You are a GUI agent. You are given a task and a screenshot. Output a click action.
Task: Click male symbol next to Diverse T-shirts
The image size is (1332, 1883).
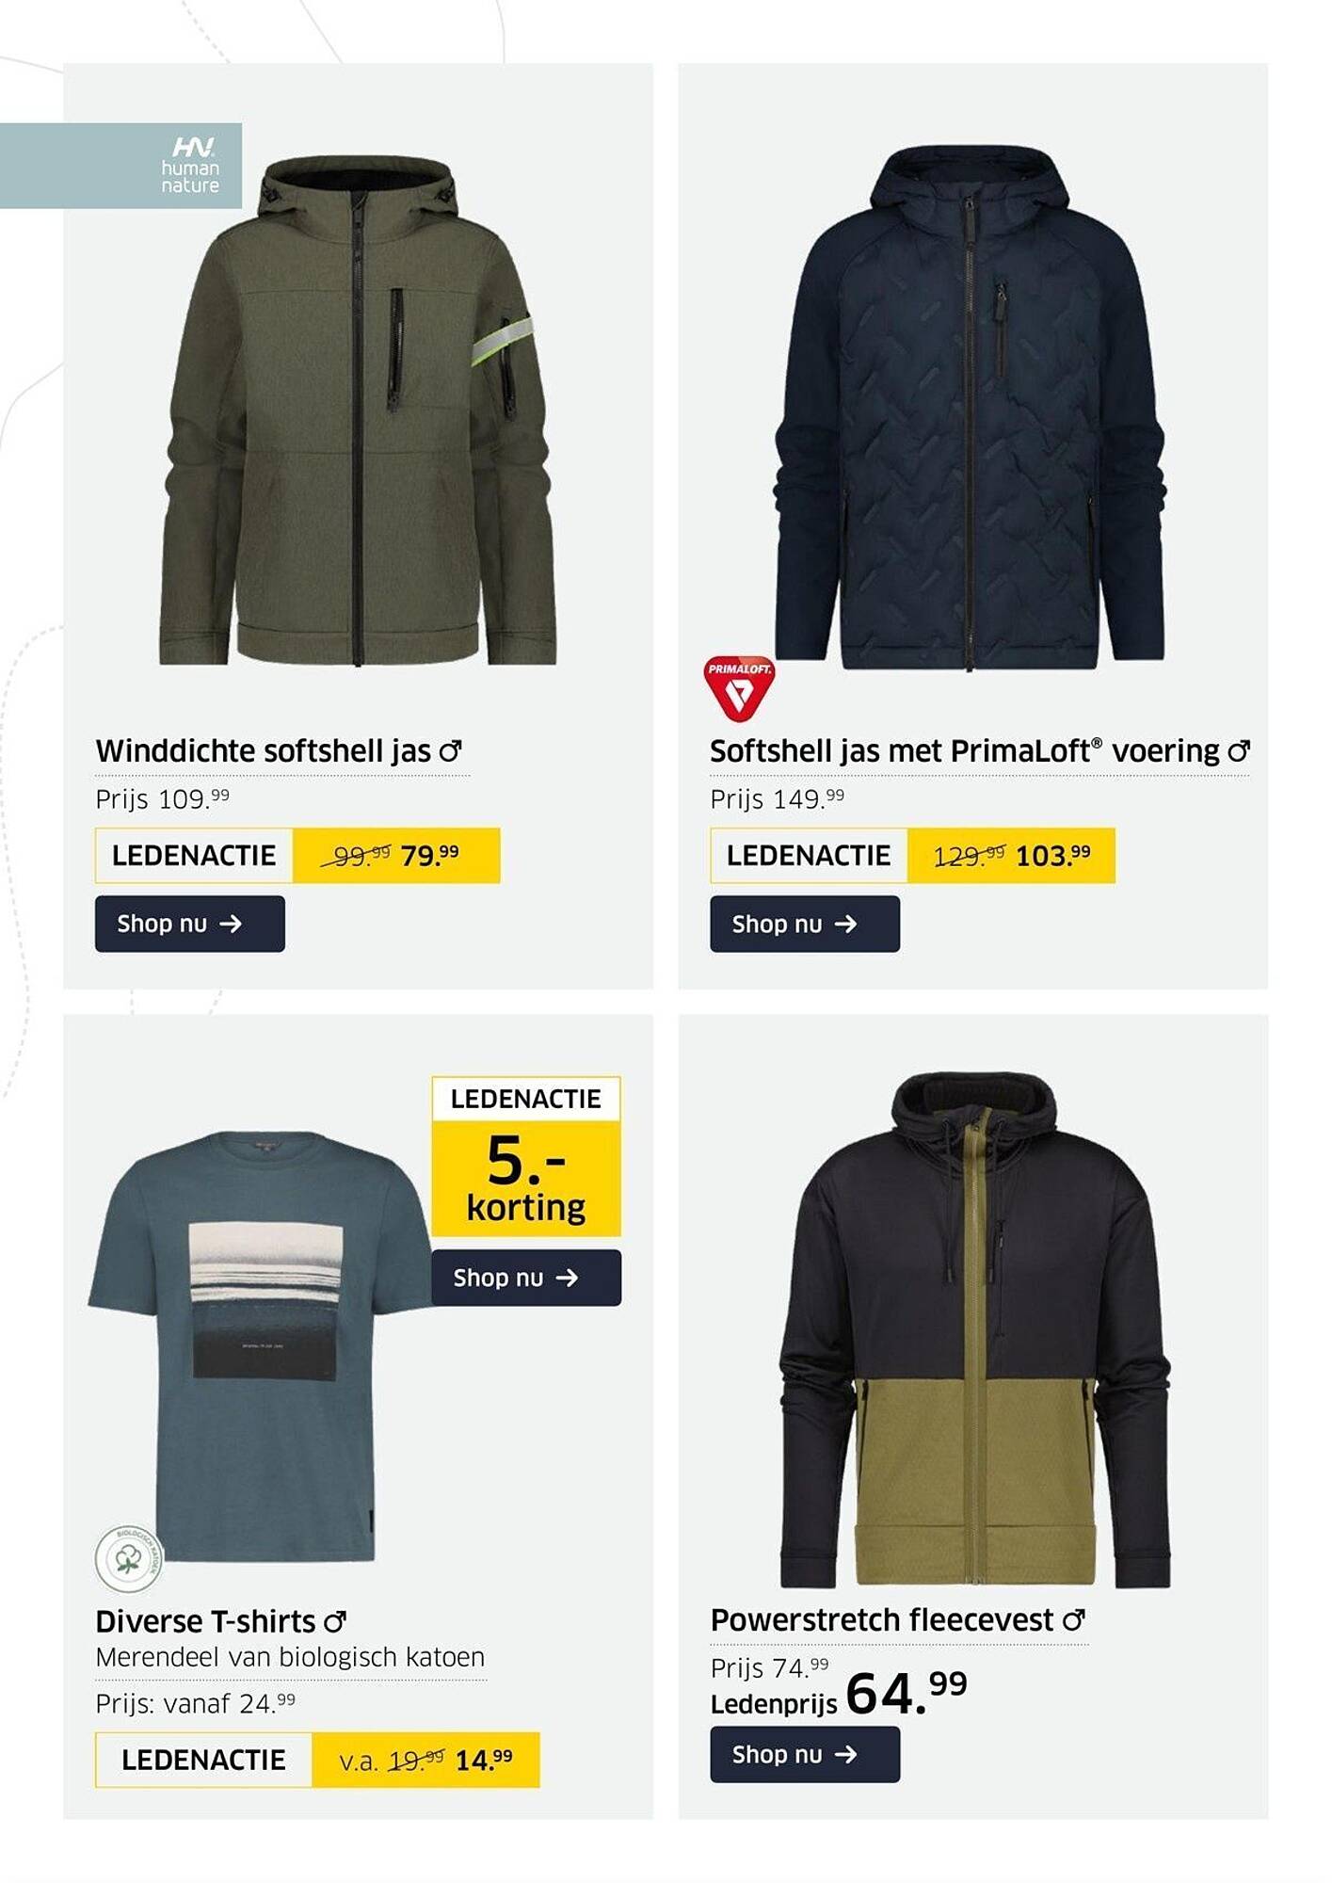[x=335, y=1622]
